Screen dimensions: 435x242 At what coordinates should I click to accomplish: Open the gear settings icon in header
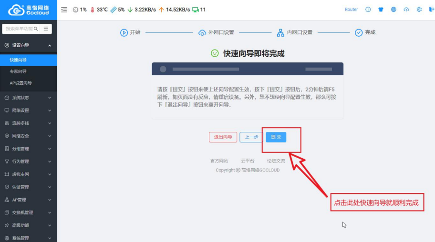[x=419, y=10]
